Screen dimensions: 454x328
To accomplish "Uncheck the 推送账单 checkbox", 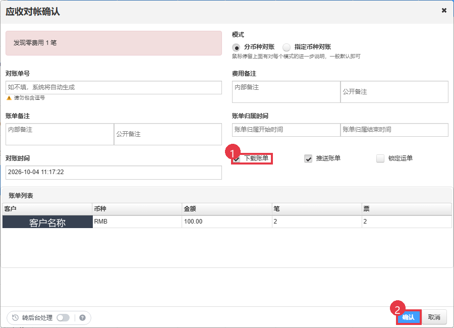I will [308, 158].
